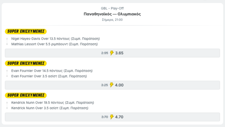
Task: Click Evan Fournier Over 3.5 ασίστ selection
Action: click(x=49, y=76)
